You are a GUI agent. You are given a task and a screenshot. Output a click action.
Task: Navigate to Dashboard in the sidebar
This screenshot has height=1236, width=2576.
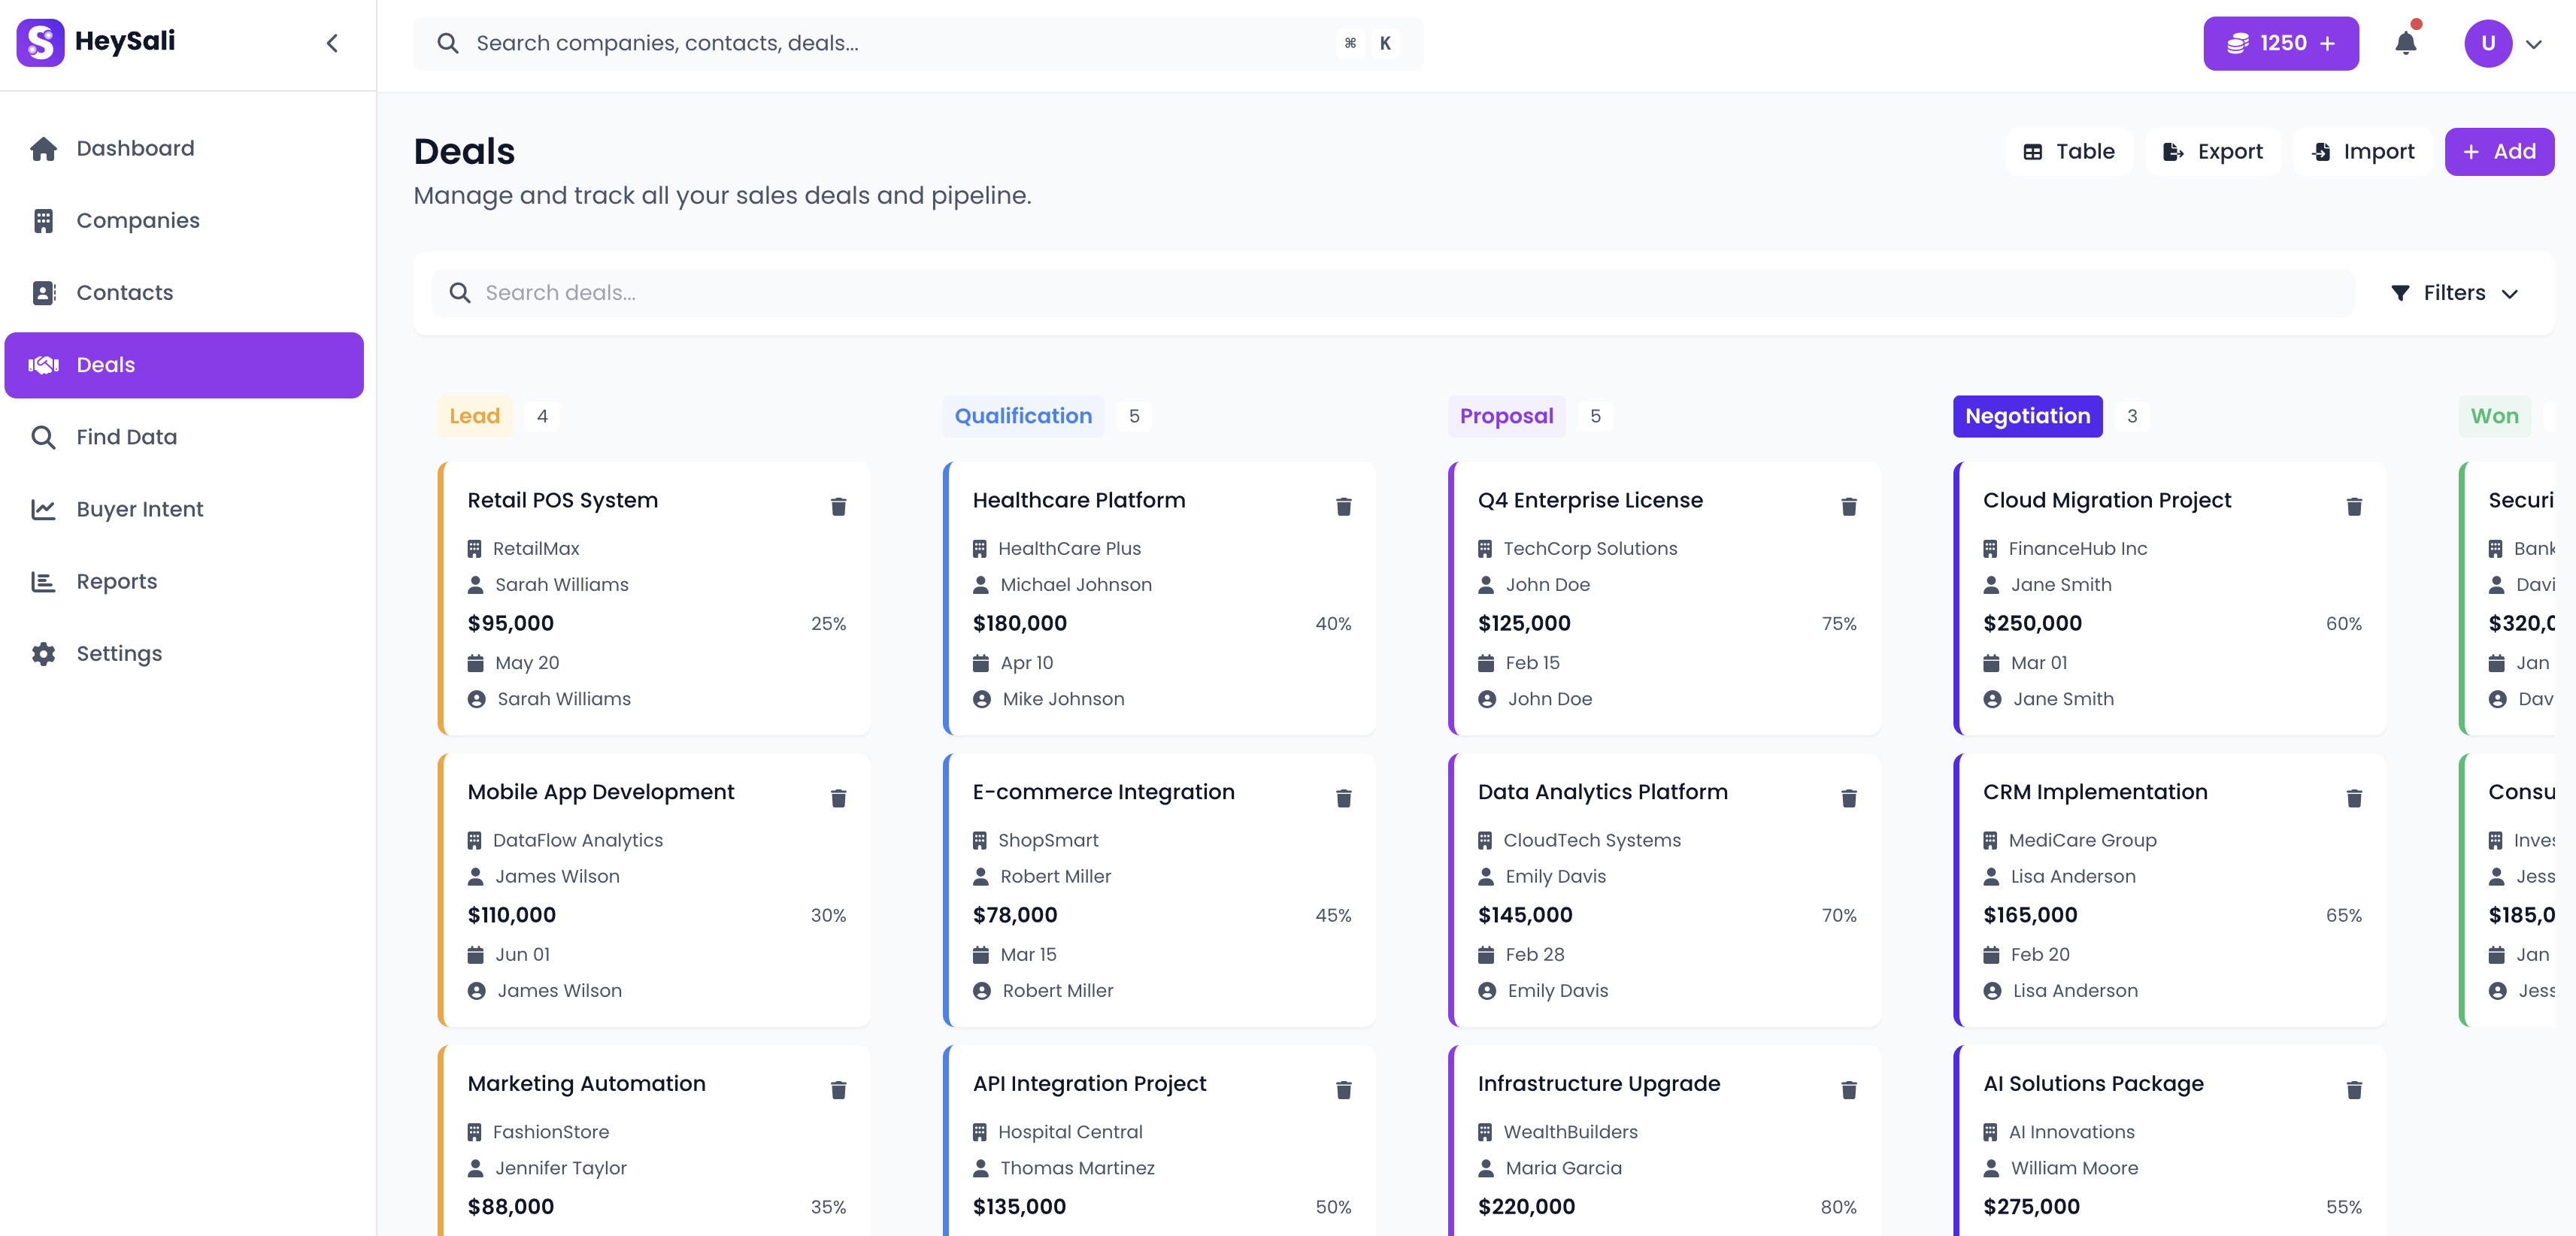(44, 148)
